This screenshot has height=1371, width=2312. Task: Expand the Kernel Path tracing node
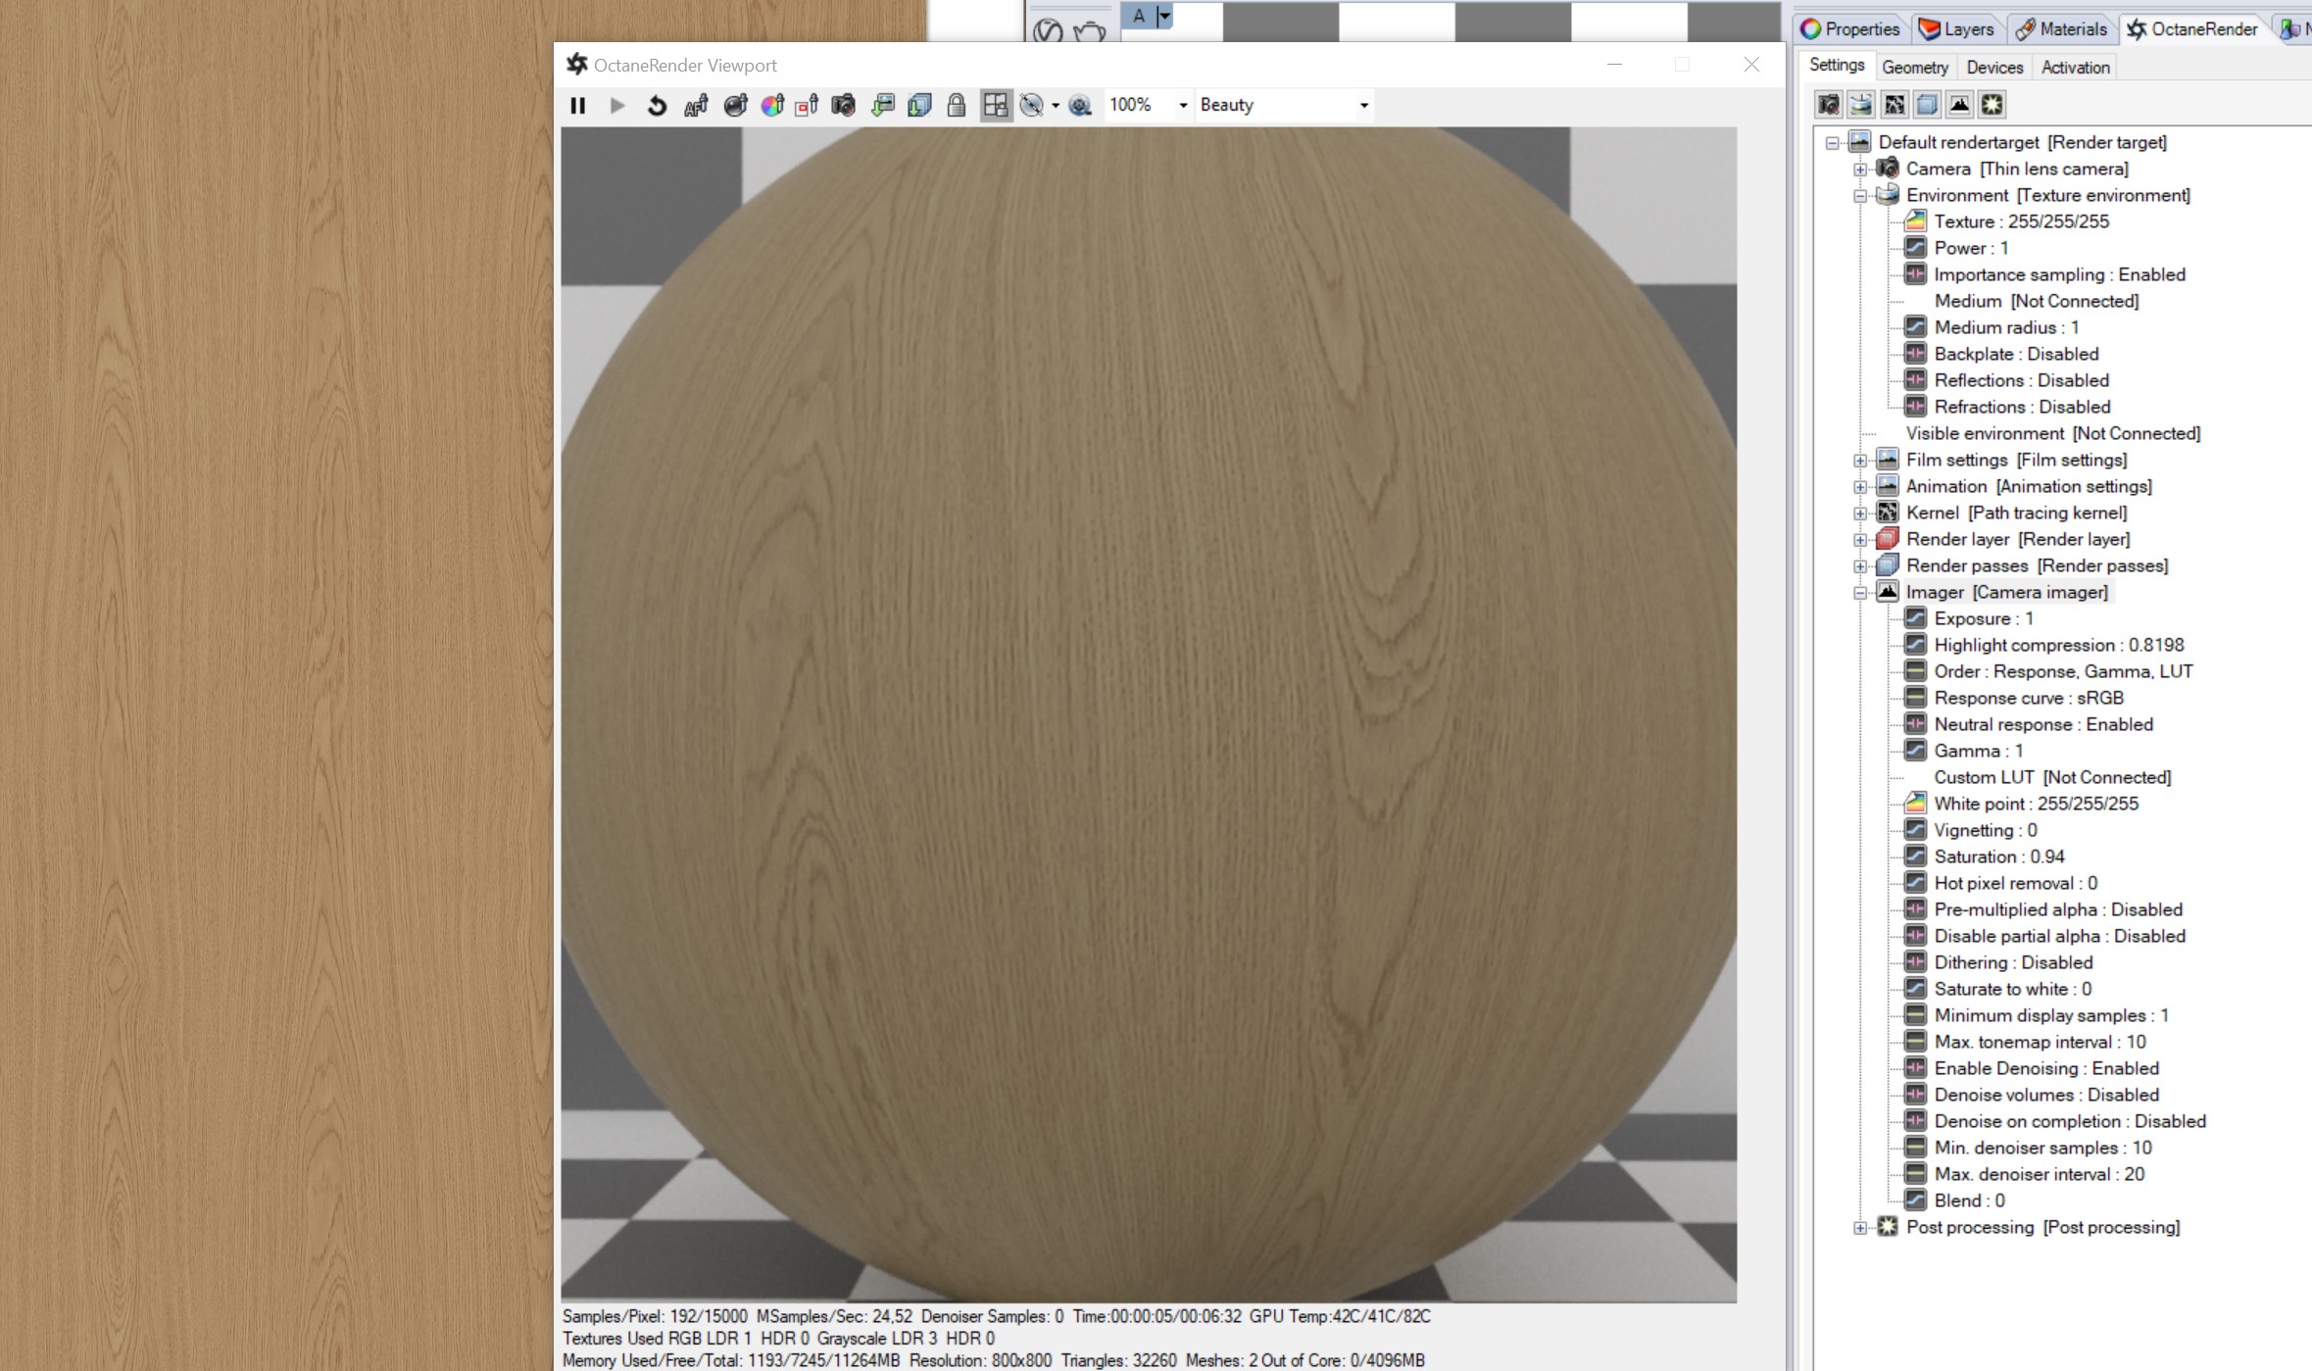1860,513
